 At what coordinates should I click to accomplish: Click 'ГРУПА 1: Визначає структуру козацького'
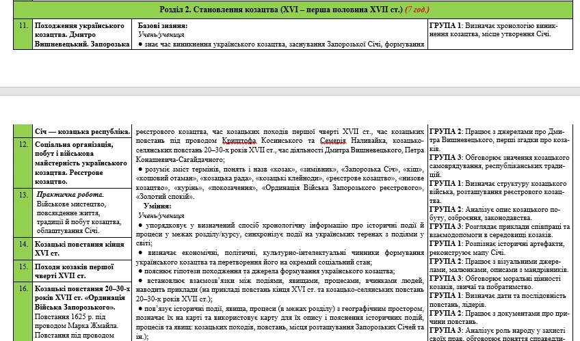498,192
